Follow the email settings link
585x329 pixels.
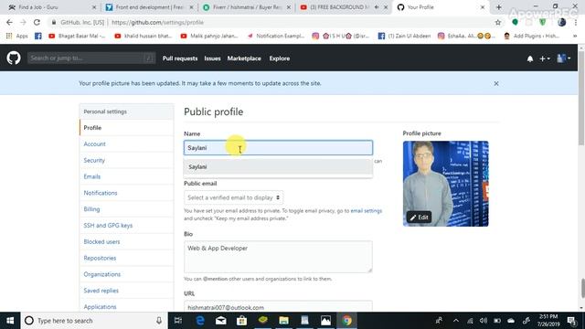point(366,211)
